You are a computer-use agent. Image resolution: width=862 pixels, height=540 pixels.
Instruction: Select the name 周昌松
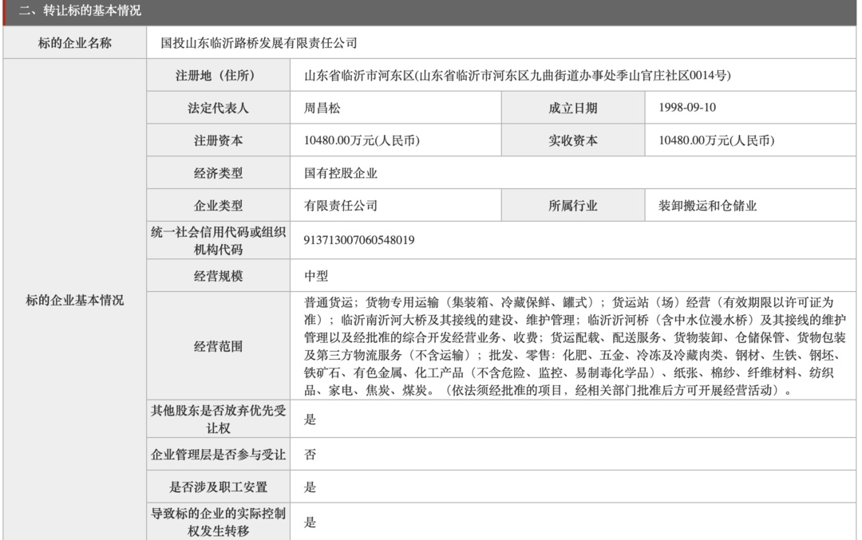(322, 108)
